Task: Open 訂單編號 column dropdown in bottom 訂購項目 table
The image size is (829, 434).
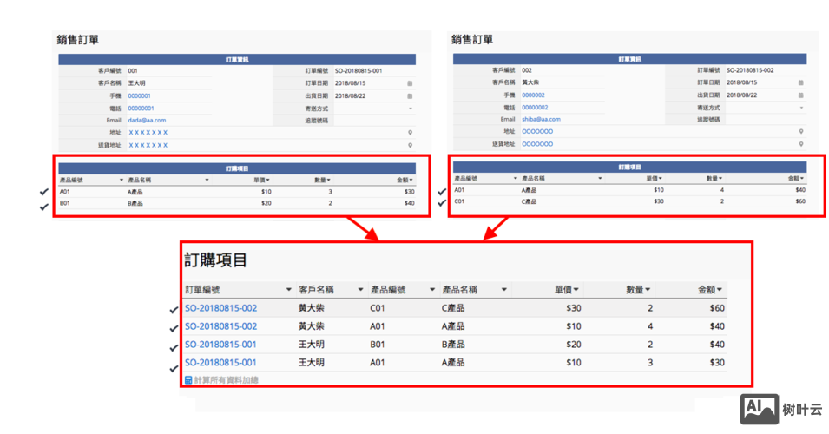Action: 289,290
